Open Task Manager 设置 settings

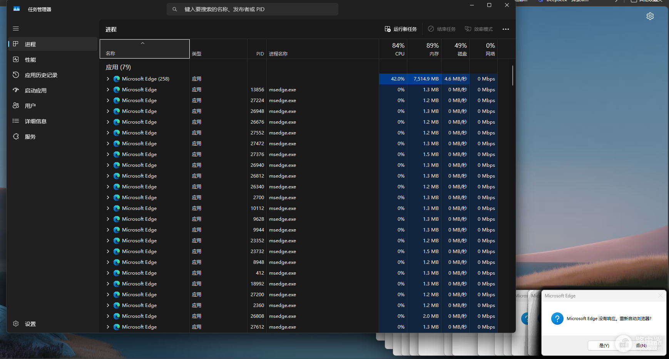pos(53,324)
